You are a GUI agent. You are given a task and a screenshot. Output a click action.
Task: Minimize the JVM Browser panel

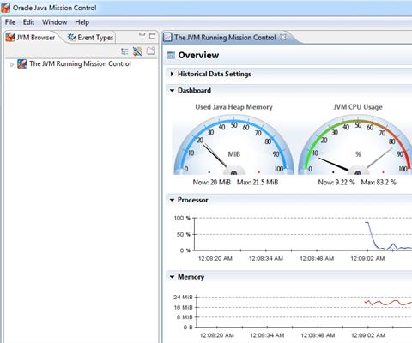click(x=142, y=34)
